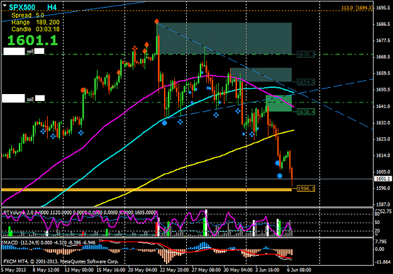Screen dimensions: 393x274
Task: Click the 8 May 12:00 time label
Action: (46, 270)
